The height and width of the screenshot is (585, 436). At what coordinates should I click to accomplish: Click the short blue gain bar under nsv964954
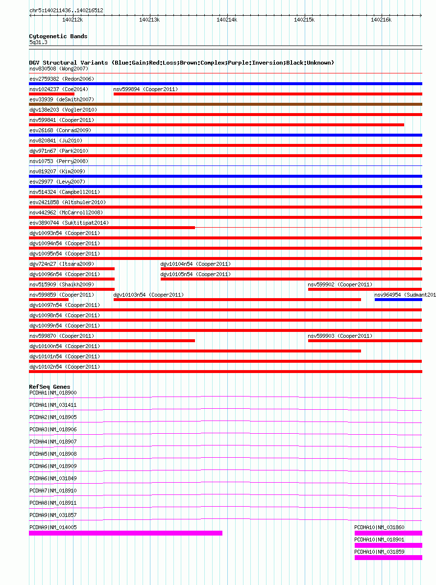tap(398, 300)
